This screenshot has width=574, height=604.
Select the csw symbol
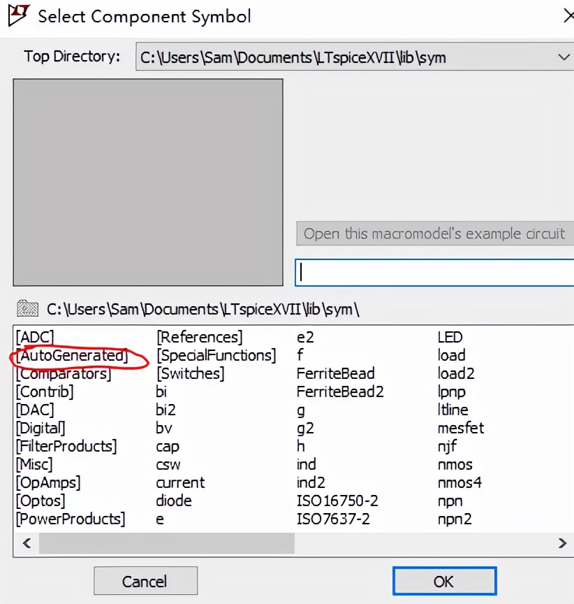point(168,465)
